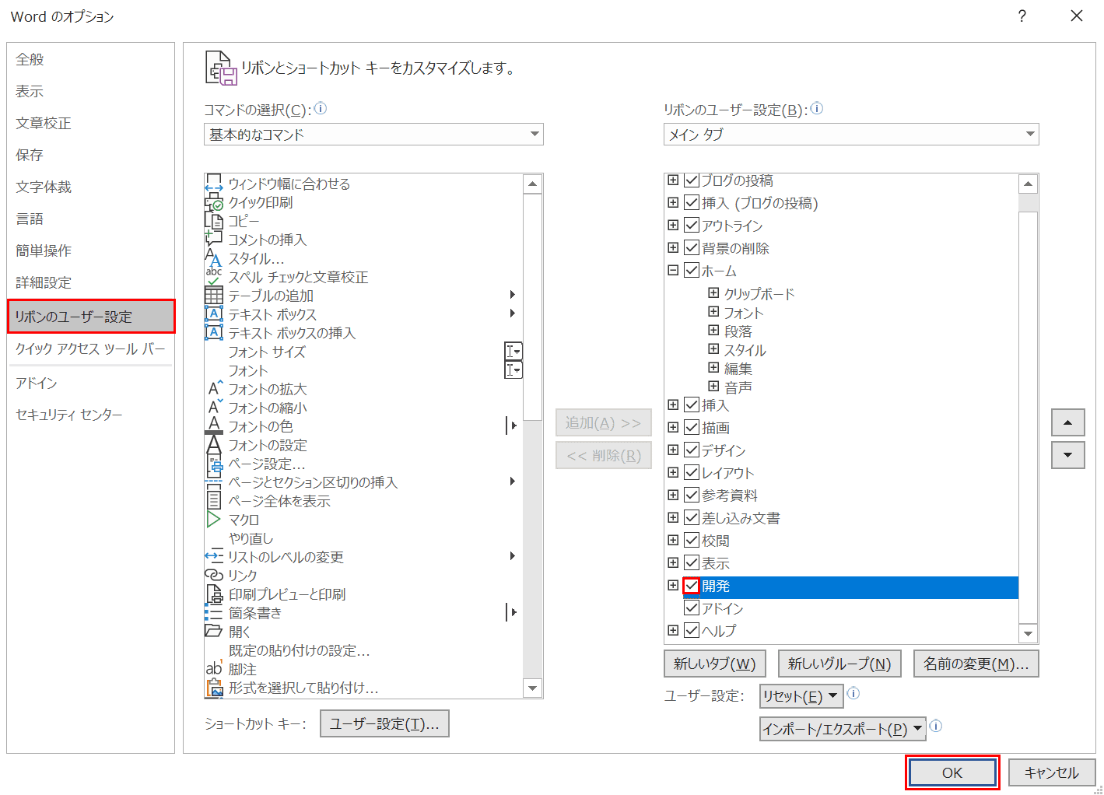This screenshot has width=1104, height=795.
Task: Expand the クリップボード group
Action: 713,293
